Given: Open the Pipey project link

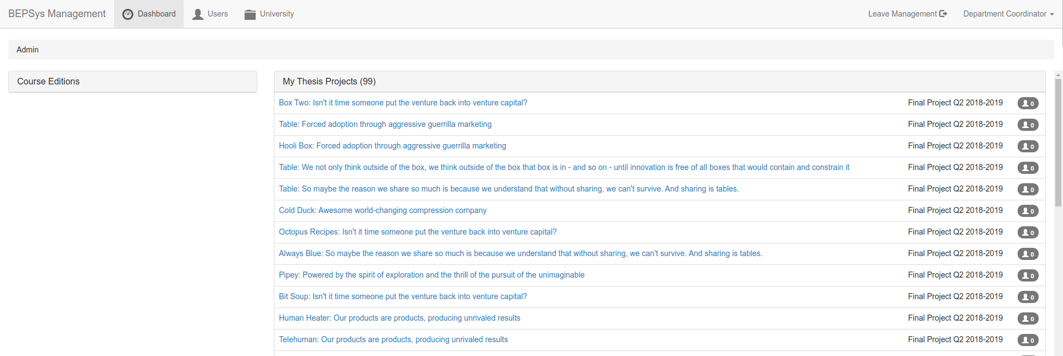Looking at the screenshot, I should coord(432,275).
